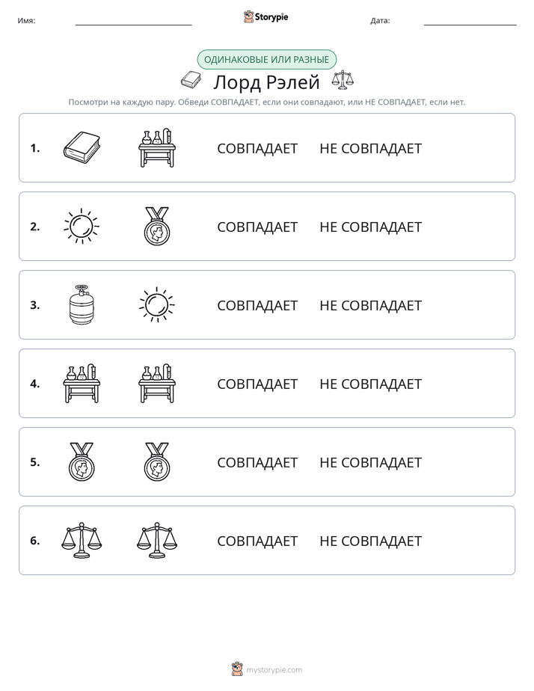Choose СОВПАДАЕТ for pair 4
The height and width of the screenshot is (691, 534).
pos(257,384)
